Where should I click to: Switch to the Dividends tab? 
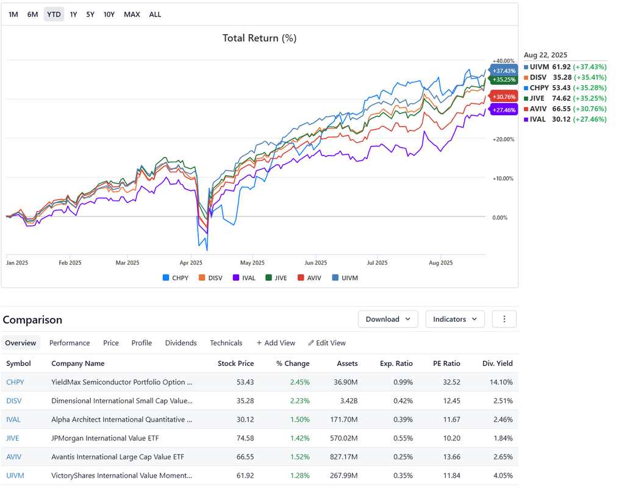(x=181, y=343)
